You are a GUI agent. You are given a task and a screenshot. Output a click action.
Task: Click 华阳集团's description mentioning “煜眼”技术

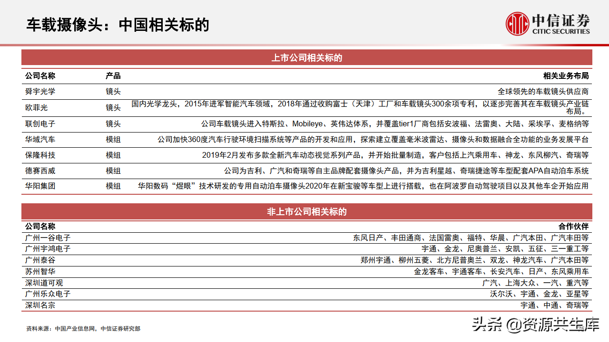click(363, 186)
